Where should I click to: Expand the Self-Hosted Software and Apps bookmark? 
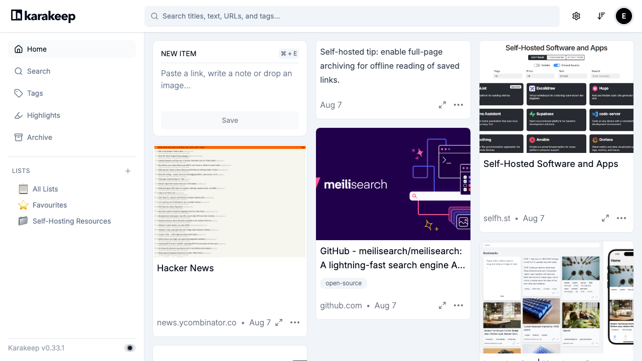pyautogui.click(x=605, y=218)
